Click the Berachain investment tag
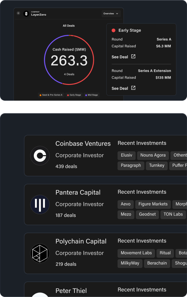Viewport: 187px width, 297px height. point(157,263)
